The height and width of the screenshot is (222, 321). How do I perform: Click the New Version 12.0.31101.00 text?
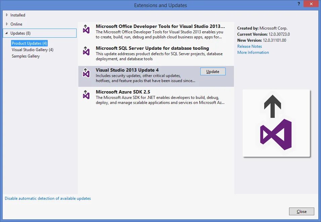coord(262,40)
